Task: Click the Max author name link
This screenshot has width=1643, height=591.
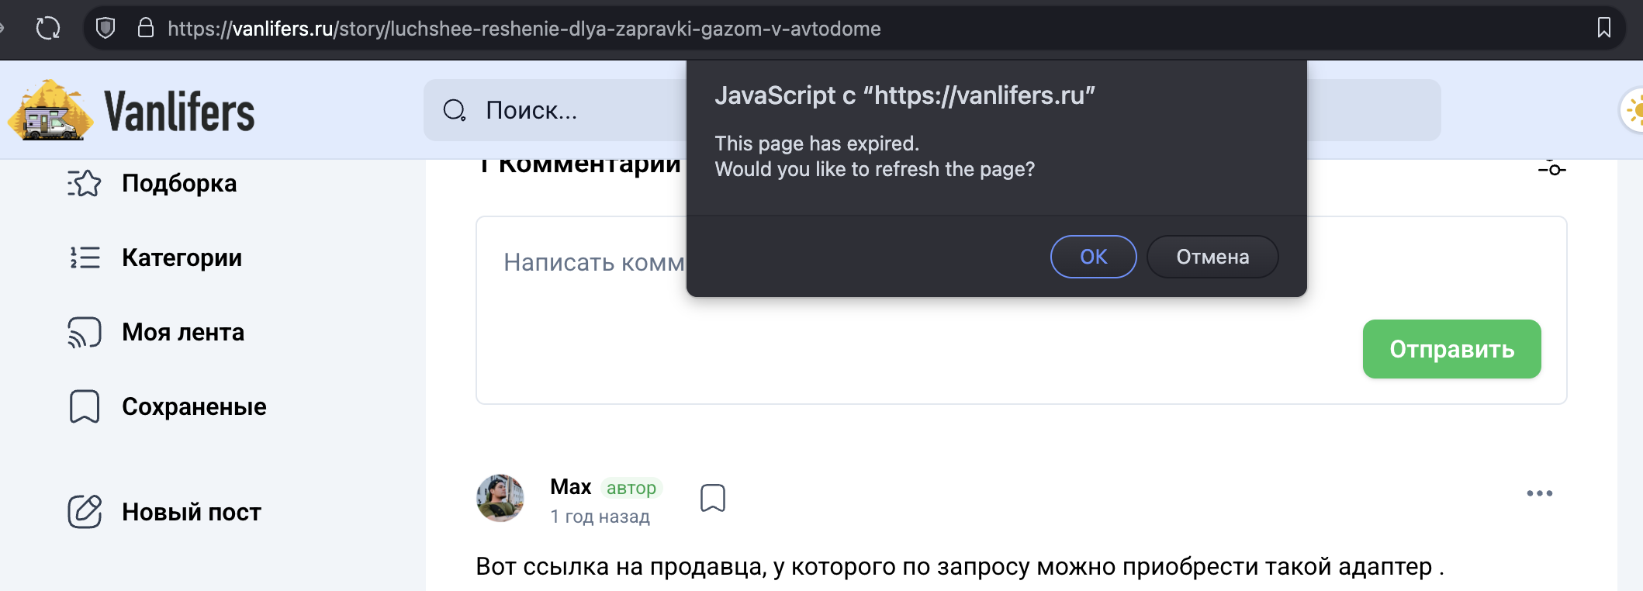Action: pyautogui.click(x=570, y=487)
